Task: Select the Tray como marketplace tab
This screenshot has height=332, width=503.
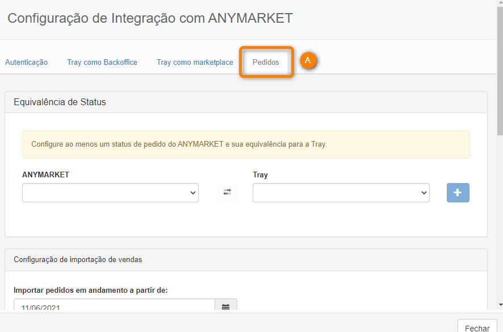Action: [195, 63]
